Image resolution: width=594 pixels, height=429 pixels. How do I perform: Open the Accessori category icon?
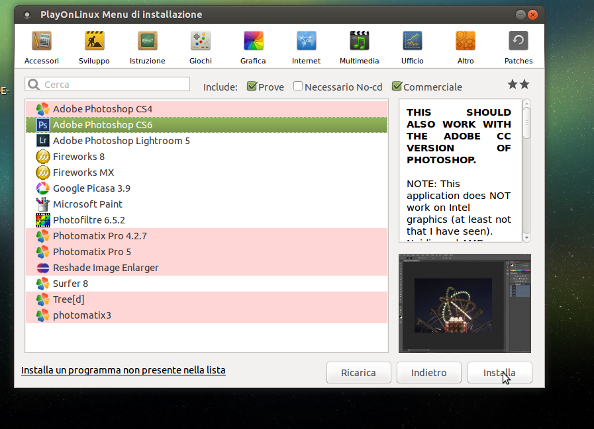coord(42,41)
